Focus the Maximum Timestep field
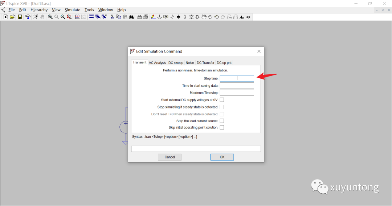 click(x=237, y=92)
